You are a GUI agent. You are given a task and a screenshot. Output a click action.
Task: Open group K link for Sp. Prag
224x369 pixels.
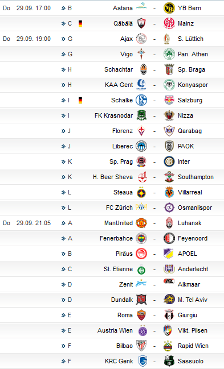[x=67, y=161]
